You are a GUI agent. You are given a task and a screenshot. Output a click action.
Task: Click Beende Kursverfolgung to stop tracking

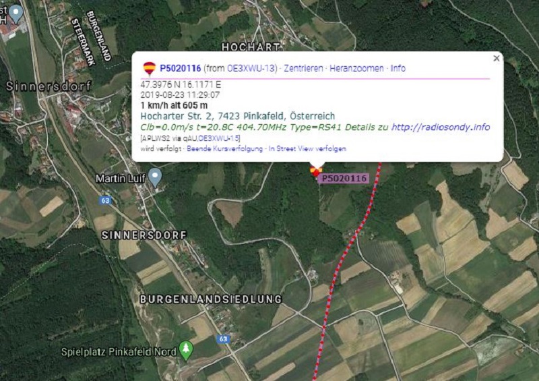224,148
